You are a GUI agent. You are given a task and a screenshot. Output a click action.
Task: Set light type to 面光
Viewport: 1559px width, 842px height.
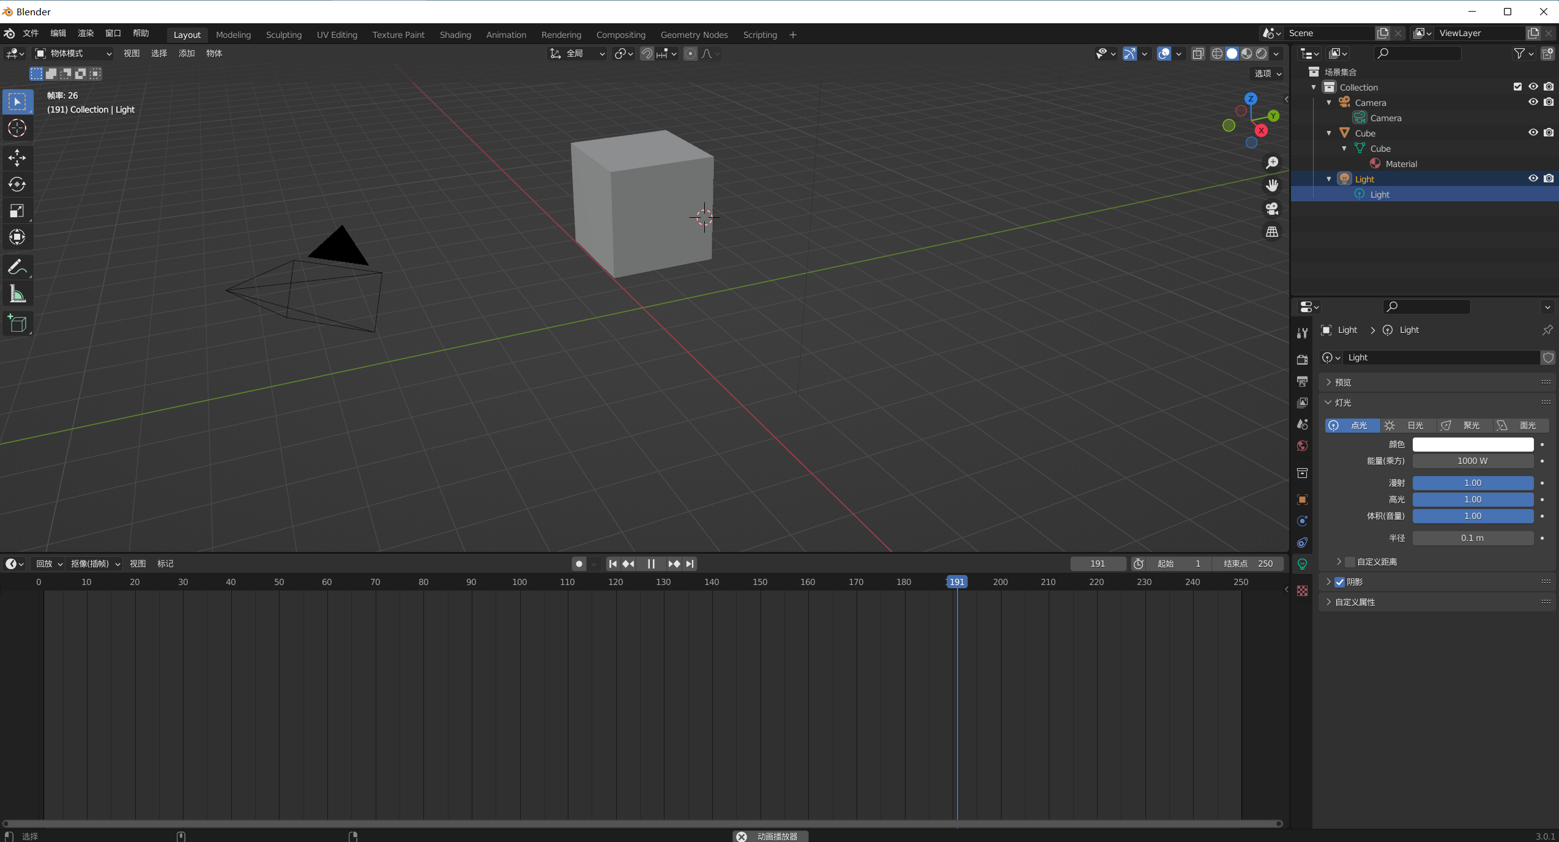(x=1520, y=425)
